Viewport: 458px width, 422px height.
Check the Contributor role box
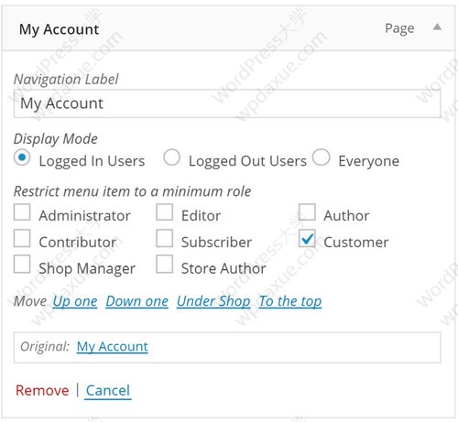(22, 238)
